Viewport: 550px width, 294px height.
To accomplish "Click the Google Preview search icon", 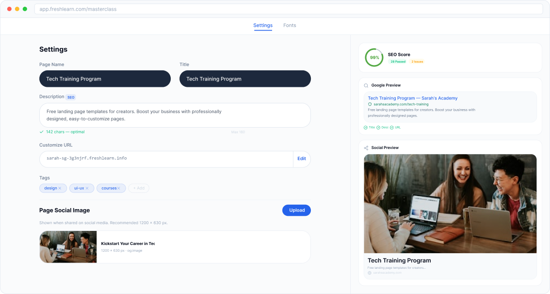I will 366,85.
